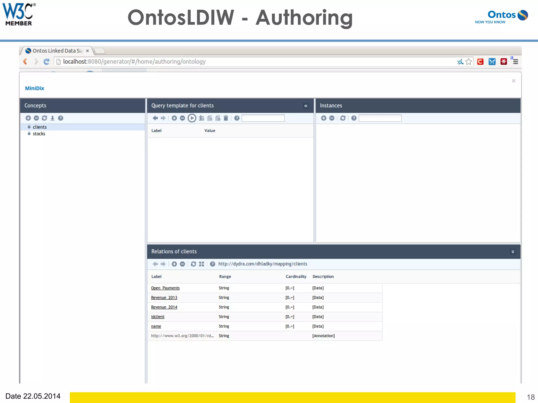Reload the page with browser refresh
The image size is (538, 403).
(46, 62)
